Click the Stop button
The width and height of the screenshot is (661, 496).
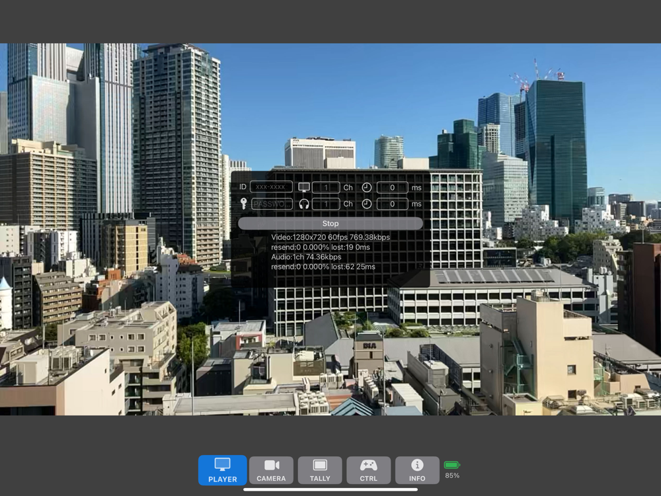330,224
